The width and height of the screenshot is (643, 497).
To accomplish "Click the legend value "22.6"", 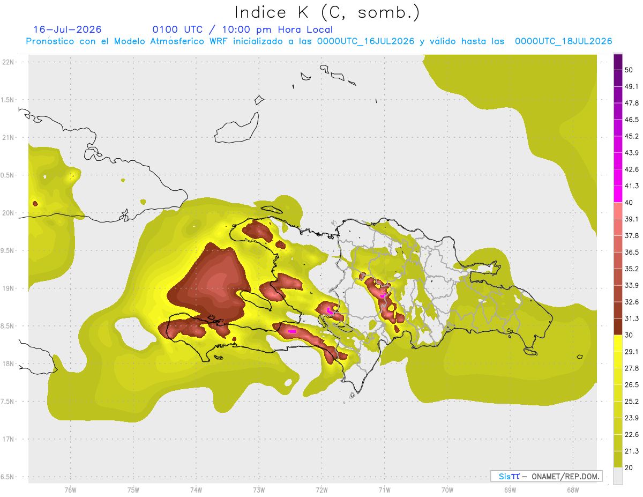I will 631,435.
